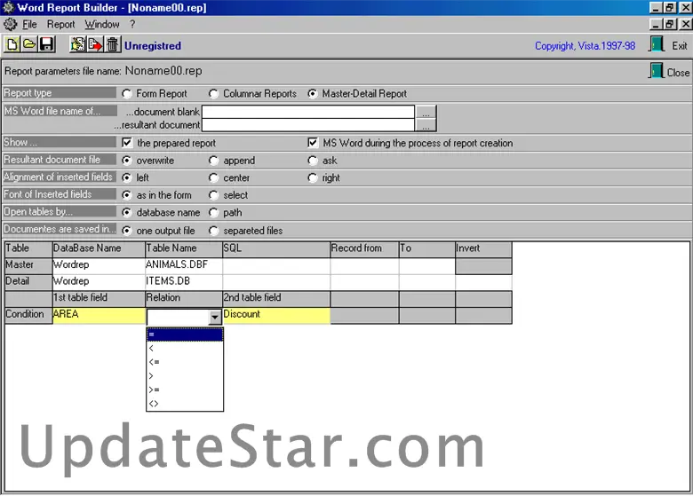Screen dimensions: 693x496
Task: Choose overwrite for resultant document file
Action: (x=127, y=161)
